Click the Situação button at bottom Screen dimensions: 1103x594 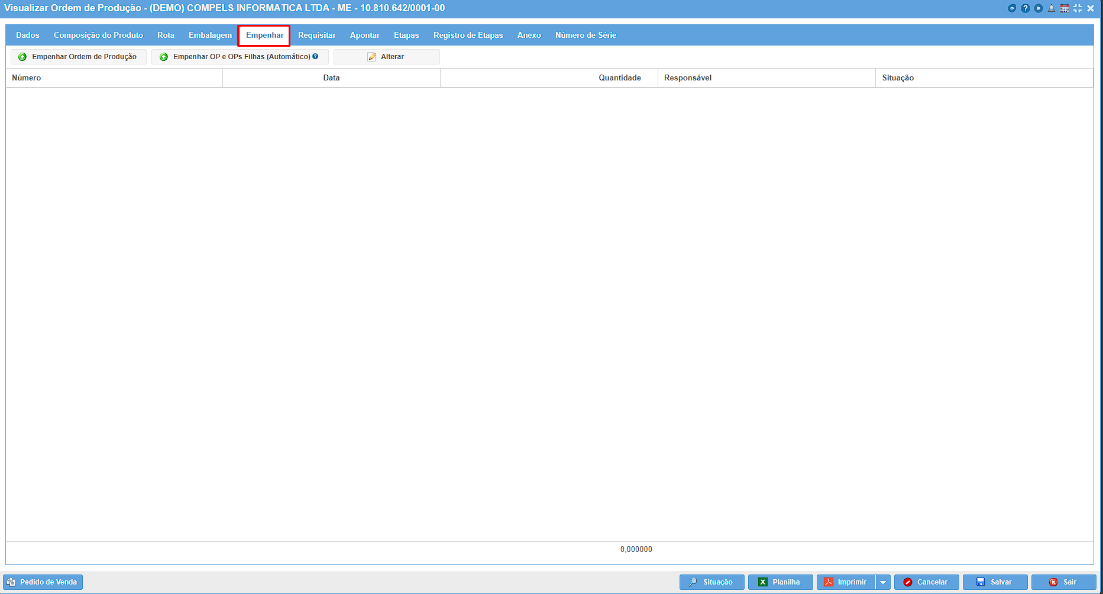pyautogui.click(x=711, y=582)
